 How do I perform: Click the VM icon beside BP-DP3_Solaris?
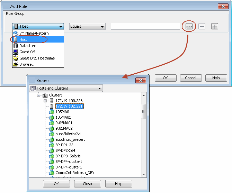(x=52, y=156)
